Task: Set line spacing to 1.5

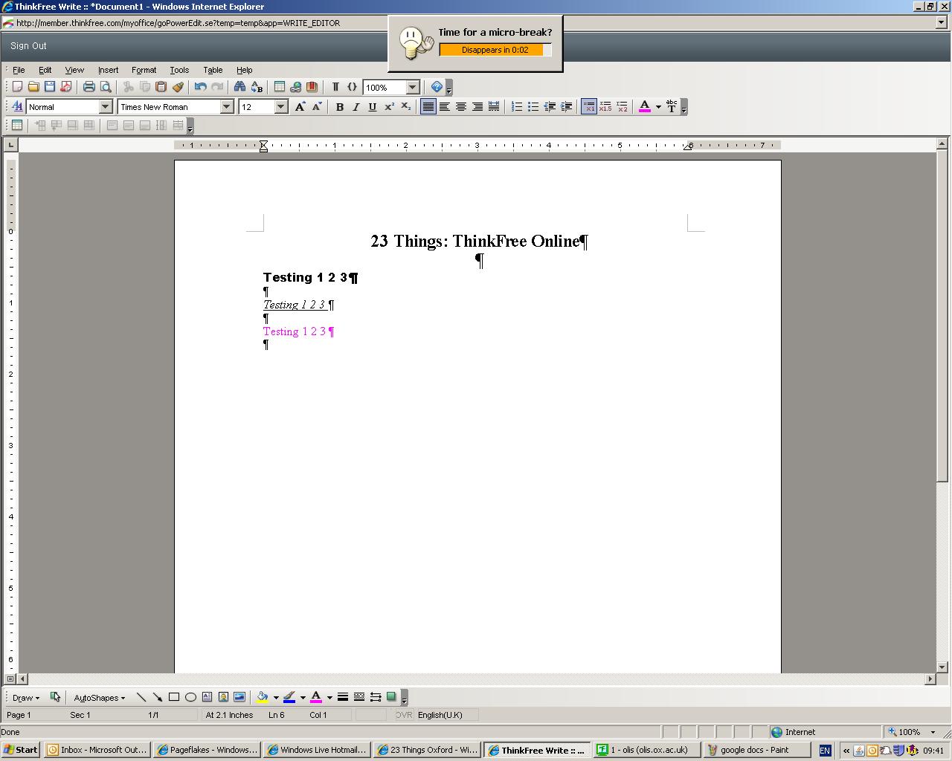Action: coord(605,107)
